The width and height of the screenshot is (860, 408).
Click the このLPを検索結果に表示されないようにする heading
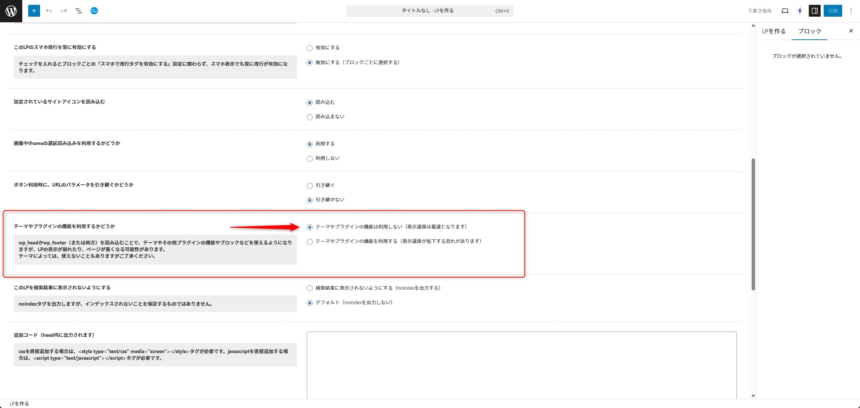[62, 287]
